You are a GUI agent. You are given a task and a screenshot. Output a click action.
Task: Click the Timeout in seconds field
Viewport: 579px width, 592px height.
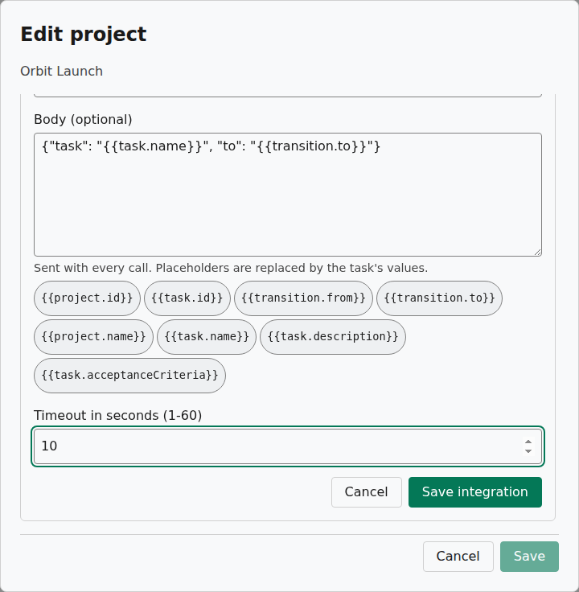click(288, 446)
